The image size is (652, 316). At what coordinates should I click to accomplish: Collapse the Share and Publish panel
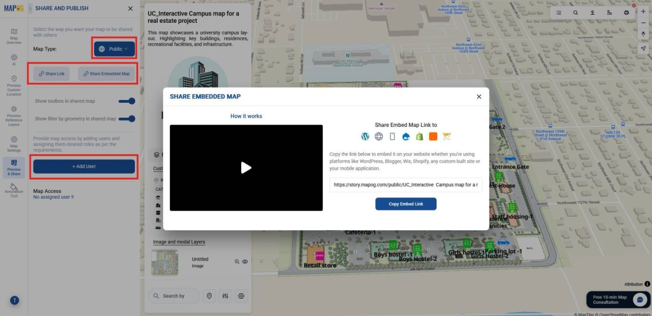130,8
